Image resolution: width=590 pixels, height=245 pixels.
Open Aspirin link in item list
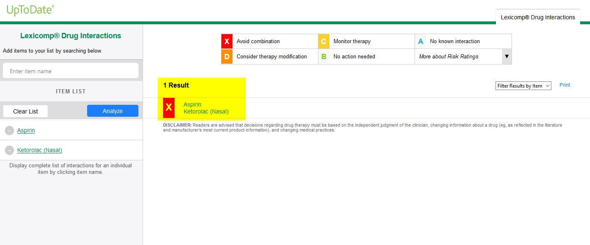point(26,130)
